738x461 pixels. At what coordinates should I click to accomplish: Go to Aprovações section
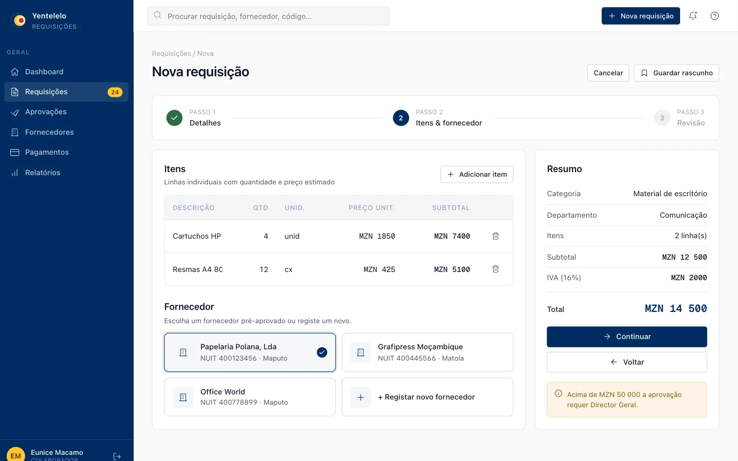pyautogui.click(x=66, y=112)
